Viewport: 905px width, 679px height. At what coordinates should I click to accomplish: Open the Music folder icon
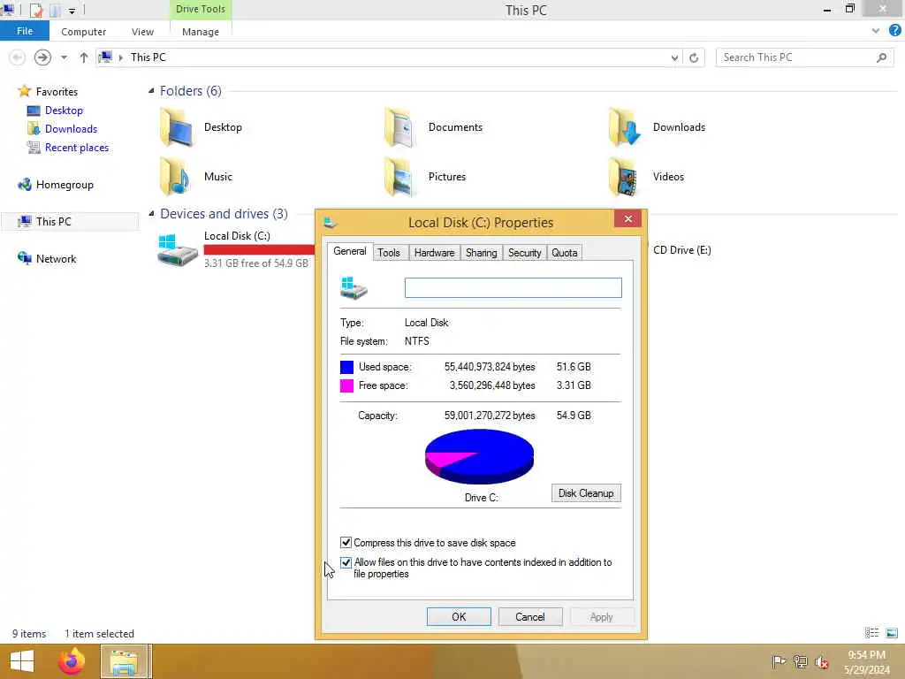pos(176,177)
